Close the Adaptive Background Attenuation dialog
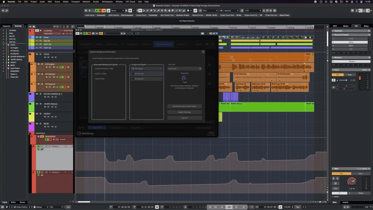 [203, 52]
